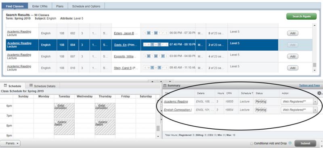Open Academic Reading link in section 002 row

[x=19, y=32]
